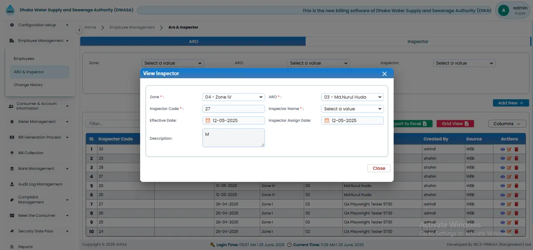Open Complaint Management menu item
Image resolution: width=533 pixels, height=250 pixels.
point(40,200)
